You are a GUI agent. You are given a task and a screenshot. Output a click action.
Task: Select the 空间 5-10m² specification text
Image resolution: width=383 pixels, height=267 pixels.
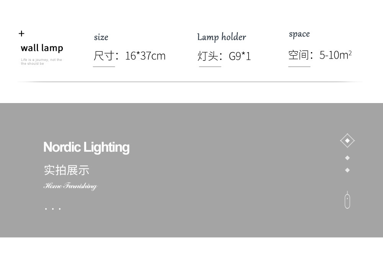coord(320,55)
